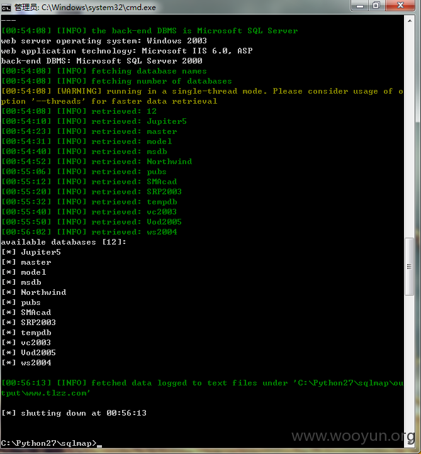Image resolution: width=421 pixels, height=454 pixels.
Task: Click the 'fetching number of databases' log line
Action: [x=116, y=81]
